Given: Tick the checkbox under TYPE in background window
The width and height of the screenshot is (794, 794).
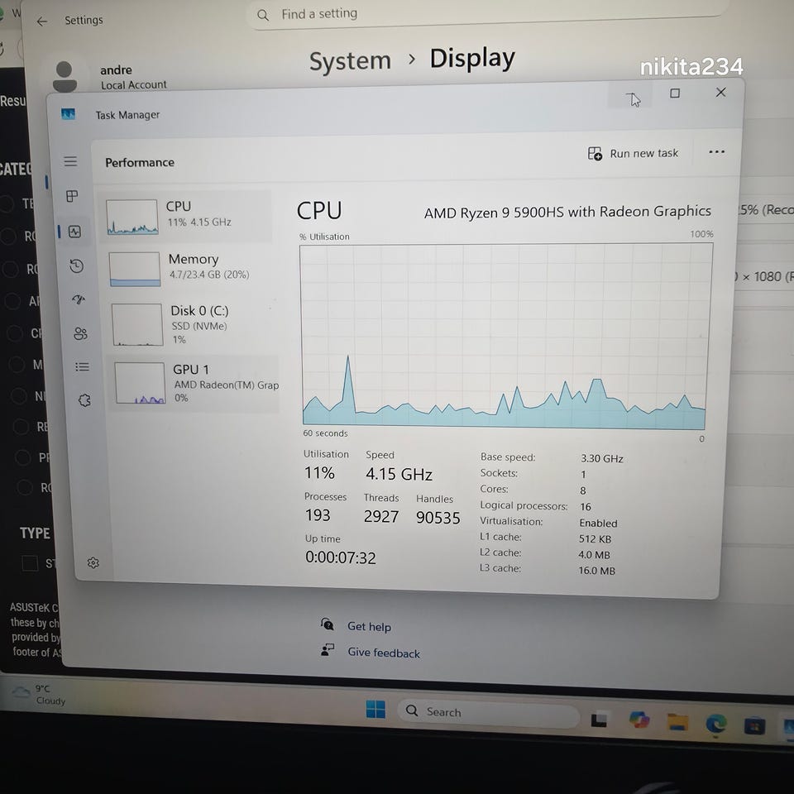Looking at the screenshot, I should pyautogui.click(x=30, y=562).
